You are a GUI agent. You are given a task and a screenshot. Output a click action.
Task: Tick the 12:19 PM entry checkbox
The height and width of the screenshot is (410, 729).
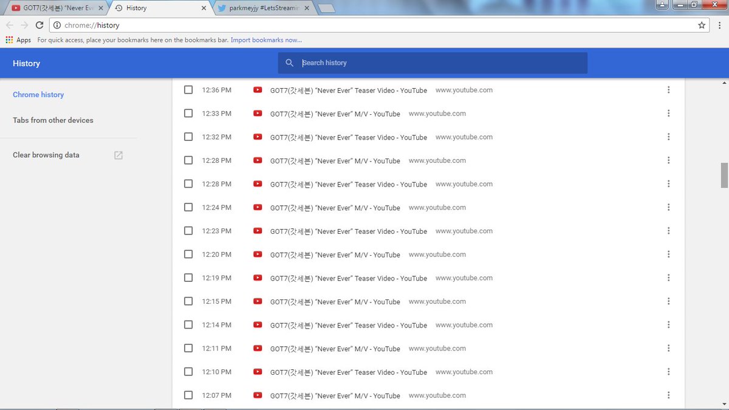pos(188,278)
